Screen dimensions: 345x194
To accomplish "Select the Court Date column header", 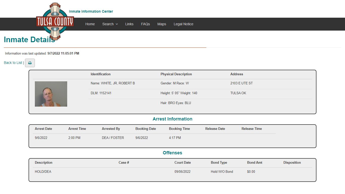I will click(x=183, y=162).
